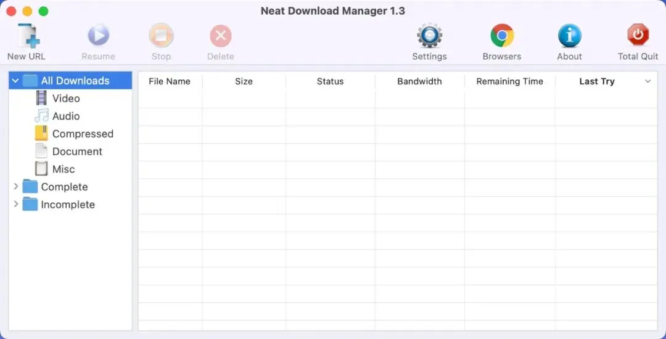The width and height of the screenshot is (666, 339).
Task: Select the Video category label
Action: (x=66, y=99)
